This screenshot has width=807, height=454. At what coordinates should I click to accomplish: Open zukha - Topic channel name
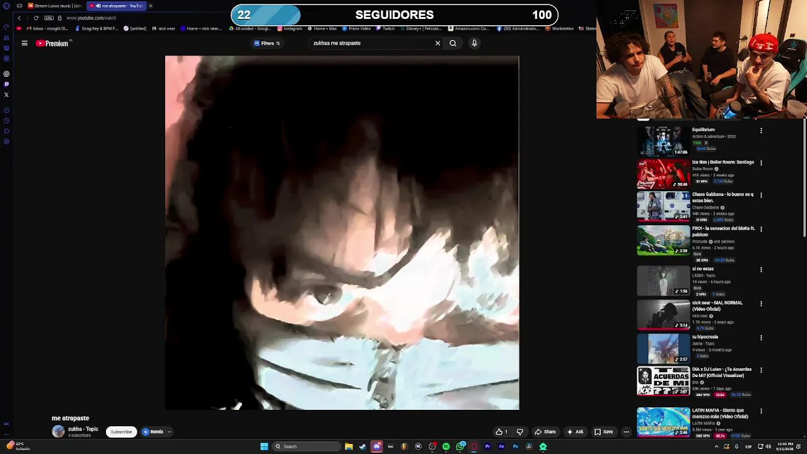[83, 429]
